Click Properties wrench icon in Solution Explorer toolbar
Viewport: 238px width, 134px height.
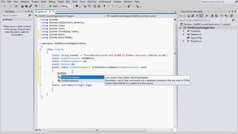click(207, 16)
